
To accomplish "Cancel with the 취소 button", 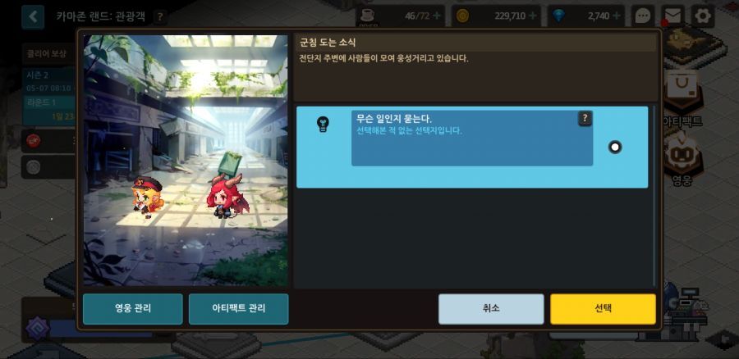I will click(491, 309).
